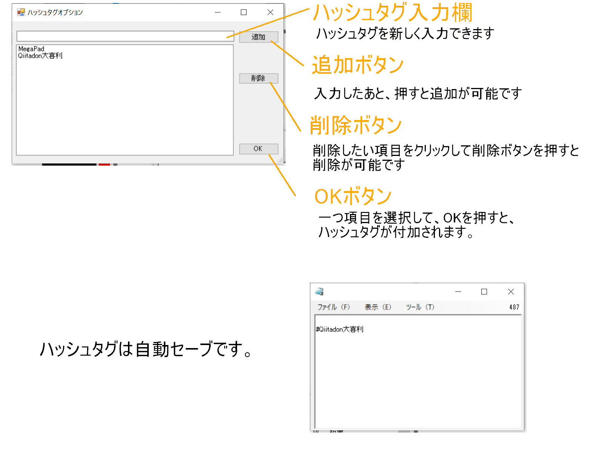
Task: Click the 追加 button
Action: (259, 37)
